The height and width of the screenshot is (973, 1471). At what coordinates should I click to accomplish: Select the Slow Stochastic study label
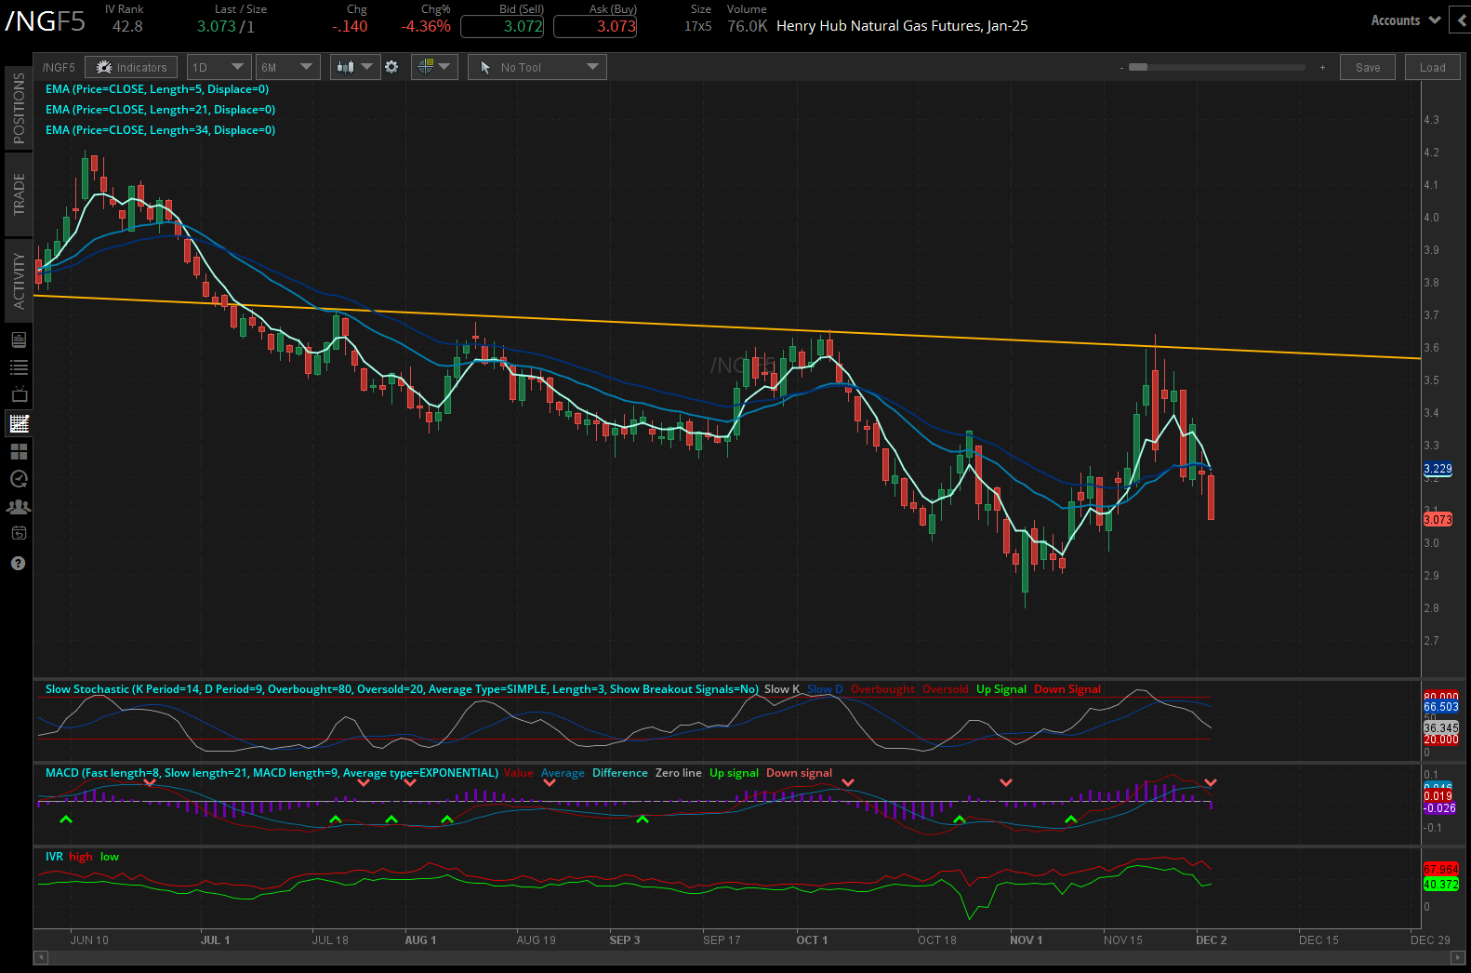coord(402,689)
